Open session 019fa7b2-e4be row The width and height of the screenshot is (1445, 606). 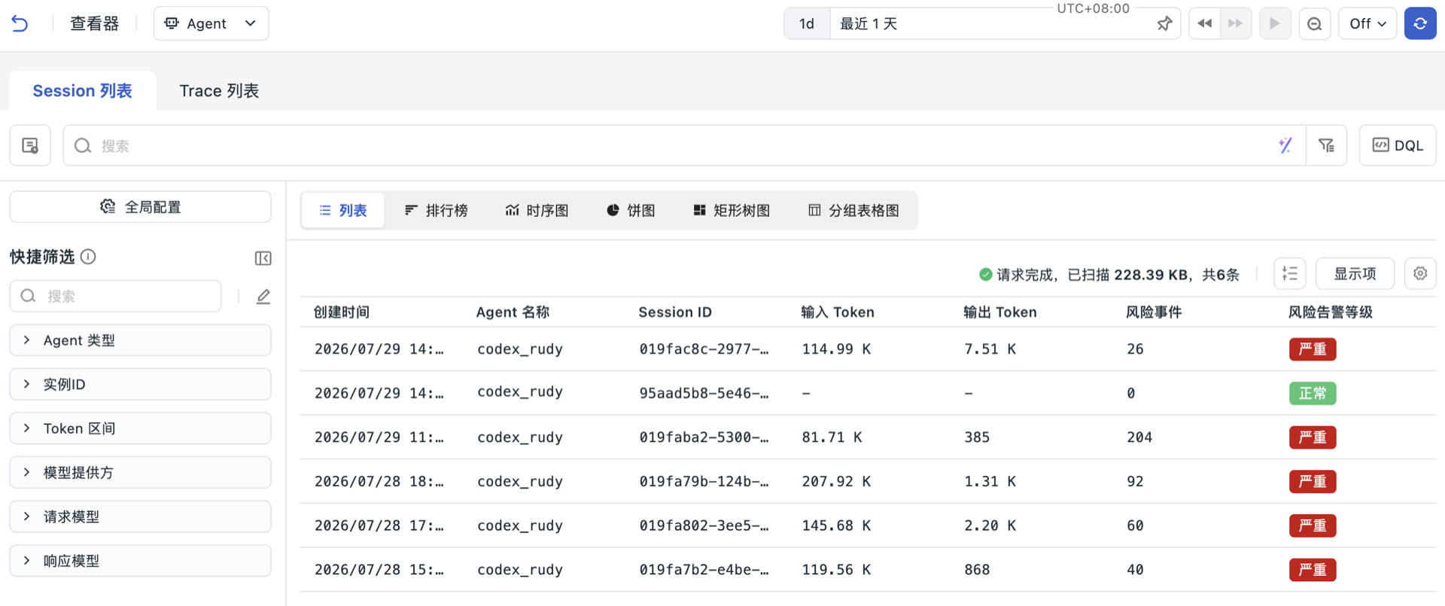(x=868, y=569)
